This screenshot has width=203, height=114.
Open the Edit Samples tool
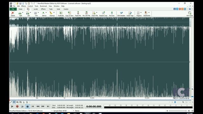(121, 14)
